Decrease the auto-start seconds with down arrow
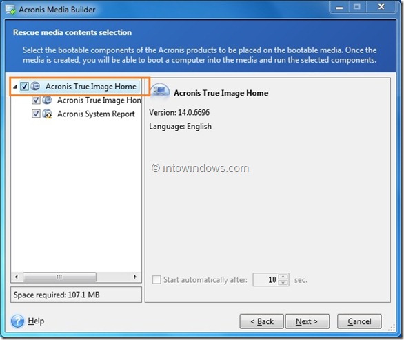404x340 pixels. click(x=283, y=283)
